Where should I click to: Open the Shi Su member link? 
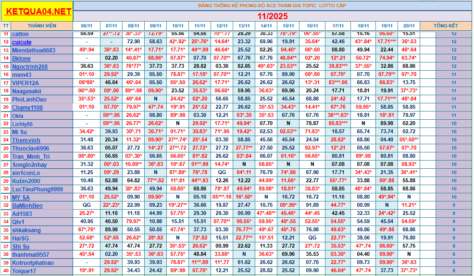click(21, 247)
